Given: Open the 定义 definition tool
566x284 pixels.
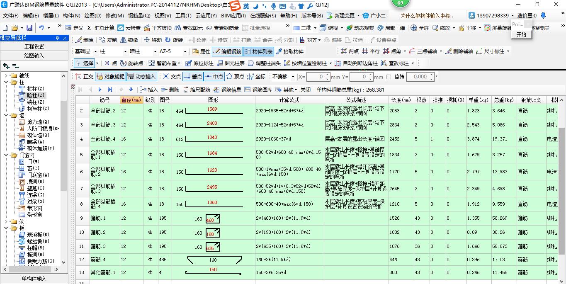Looking at the screenshot, I should click(x=74, y=28).
